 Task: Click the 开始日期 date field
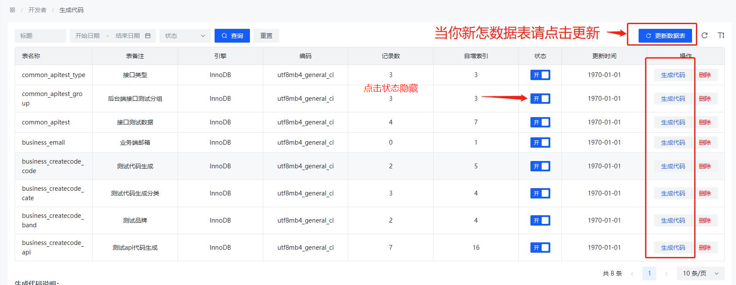pyautogui.click(x=87, y=36)
